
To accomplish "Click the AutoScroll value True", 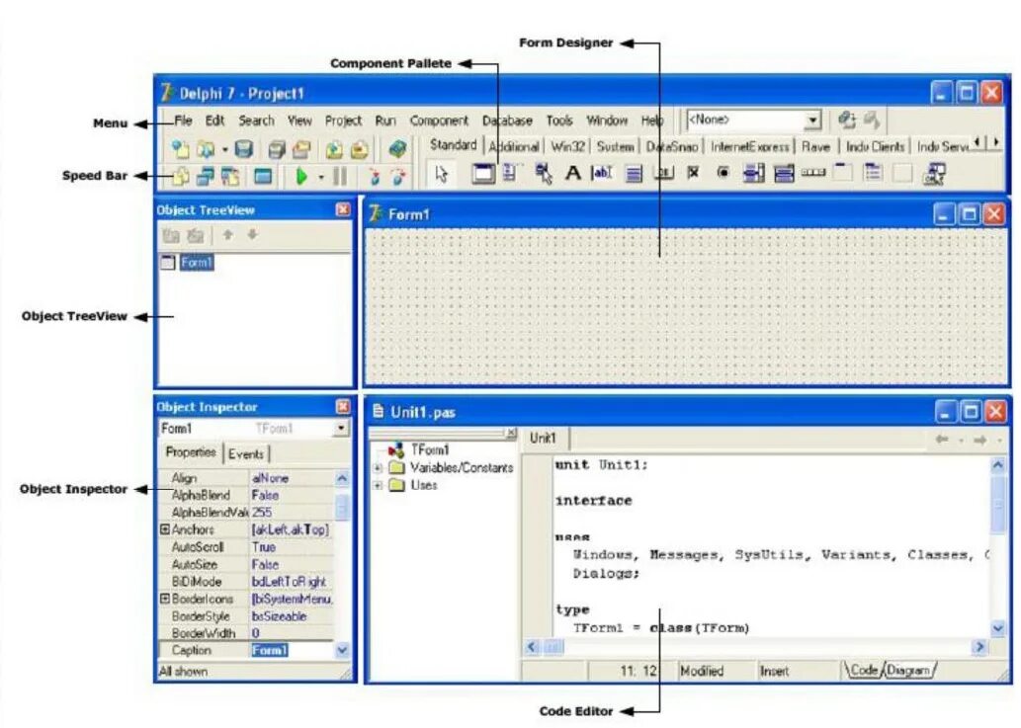I will tap(292, 547).
